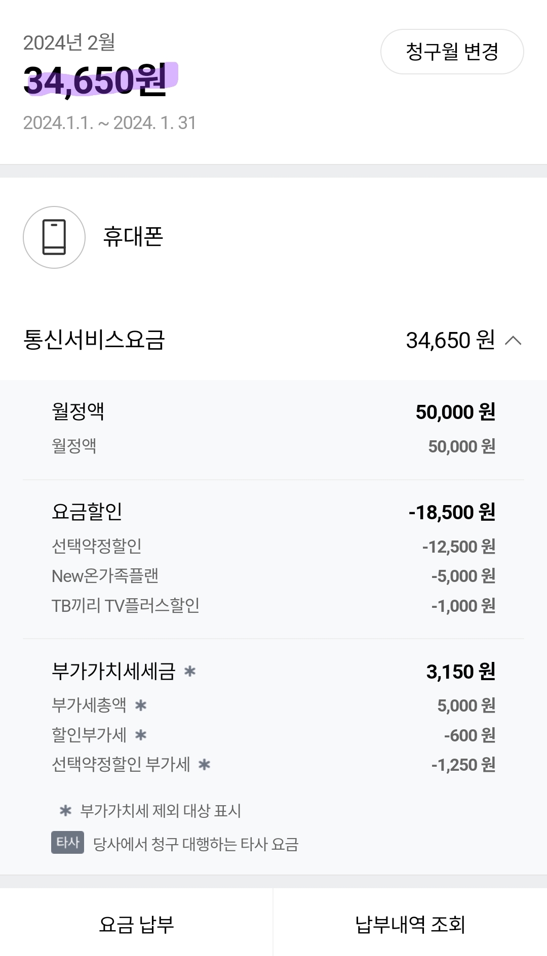Click the 청구월 변경 button
The height and width of the screenshot is (956, 547).
452,52
